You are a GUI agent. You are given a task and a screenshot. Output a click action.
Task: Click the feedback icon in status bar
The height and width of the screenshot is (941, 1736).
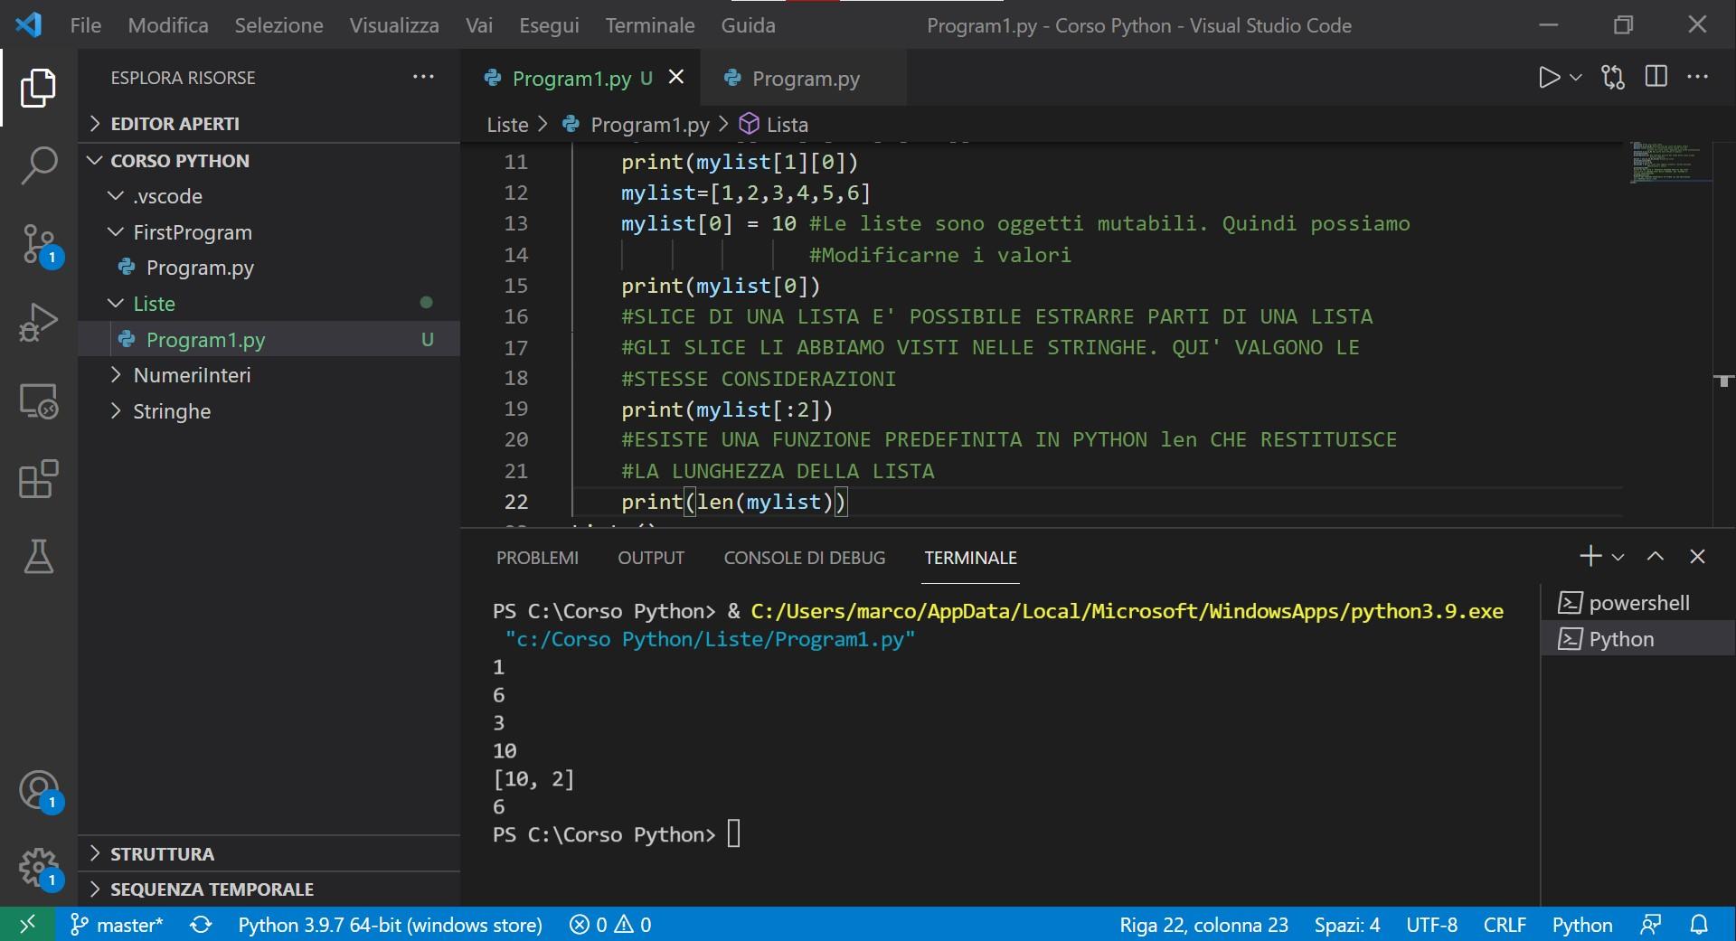(1651, 925)
